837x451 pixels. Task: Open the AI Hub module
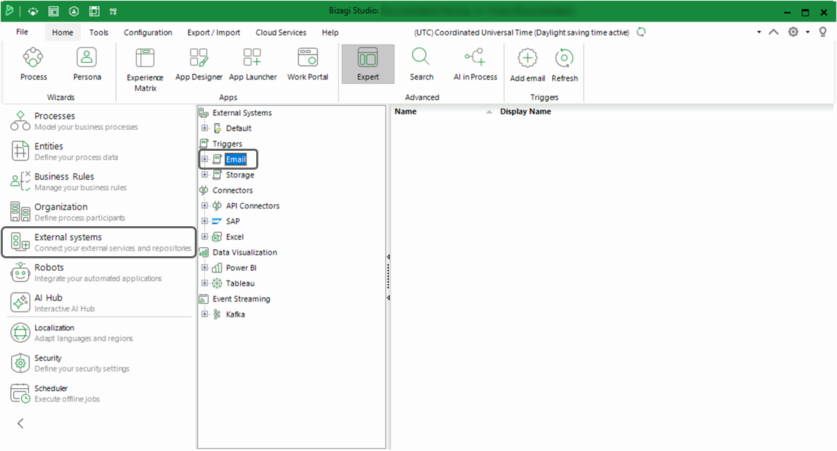tap(53, 302)
